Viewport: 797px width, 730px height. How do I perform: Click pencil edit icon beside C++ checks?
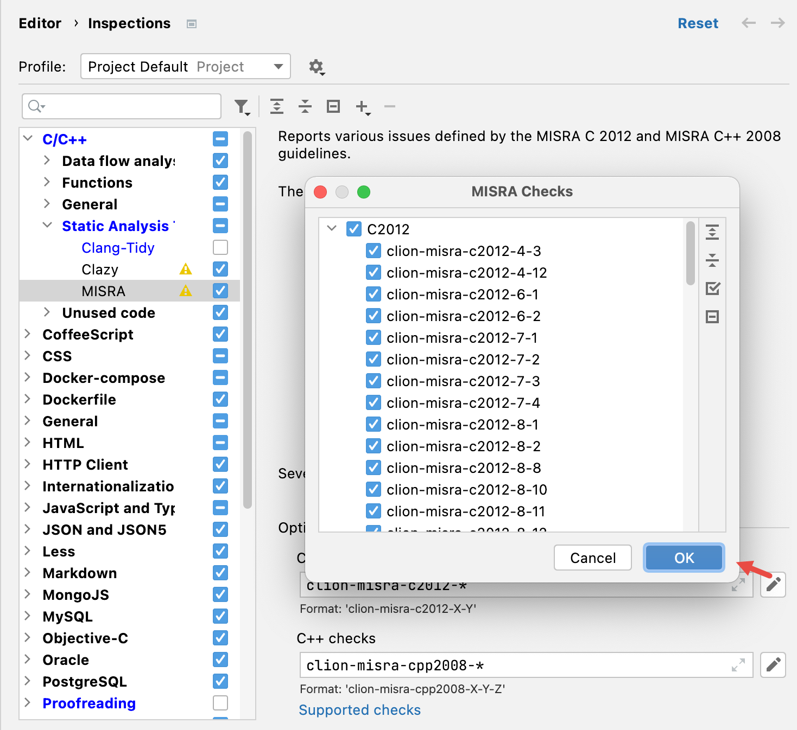click(x=773, y=664)
